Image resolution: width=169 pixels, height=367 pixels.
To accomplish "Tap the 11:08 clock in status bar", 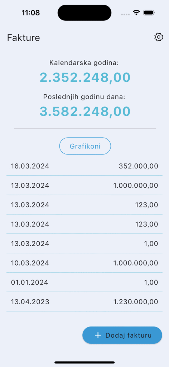I will (31, 13).
